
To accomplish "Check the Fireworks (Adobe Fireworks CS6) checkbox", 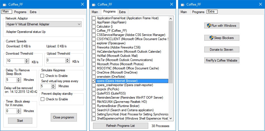I will 94,47.
